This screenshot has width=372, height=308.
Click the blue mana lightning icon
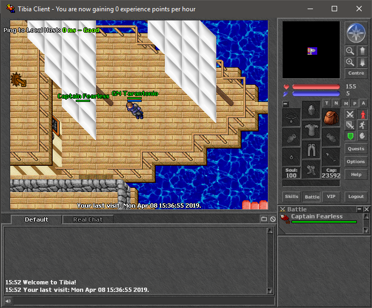(x=286, y=94)
